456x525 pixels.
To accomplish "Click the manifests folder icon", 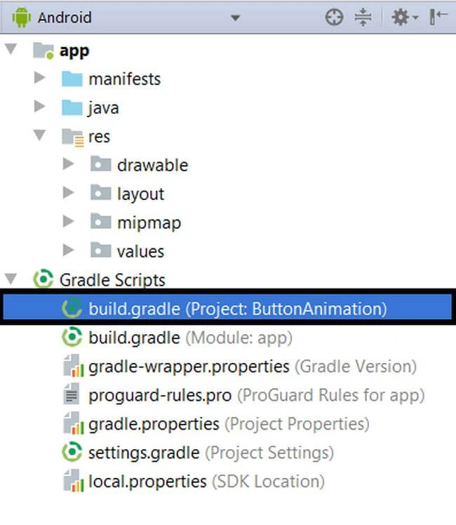I will point(72,79).
